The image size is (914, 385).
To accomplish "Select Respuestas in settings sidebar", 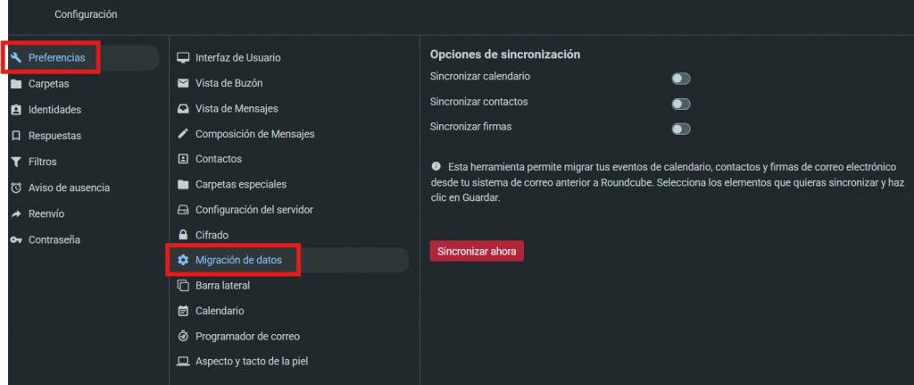I will pyautogui.click(x=54, y=136).
